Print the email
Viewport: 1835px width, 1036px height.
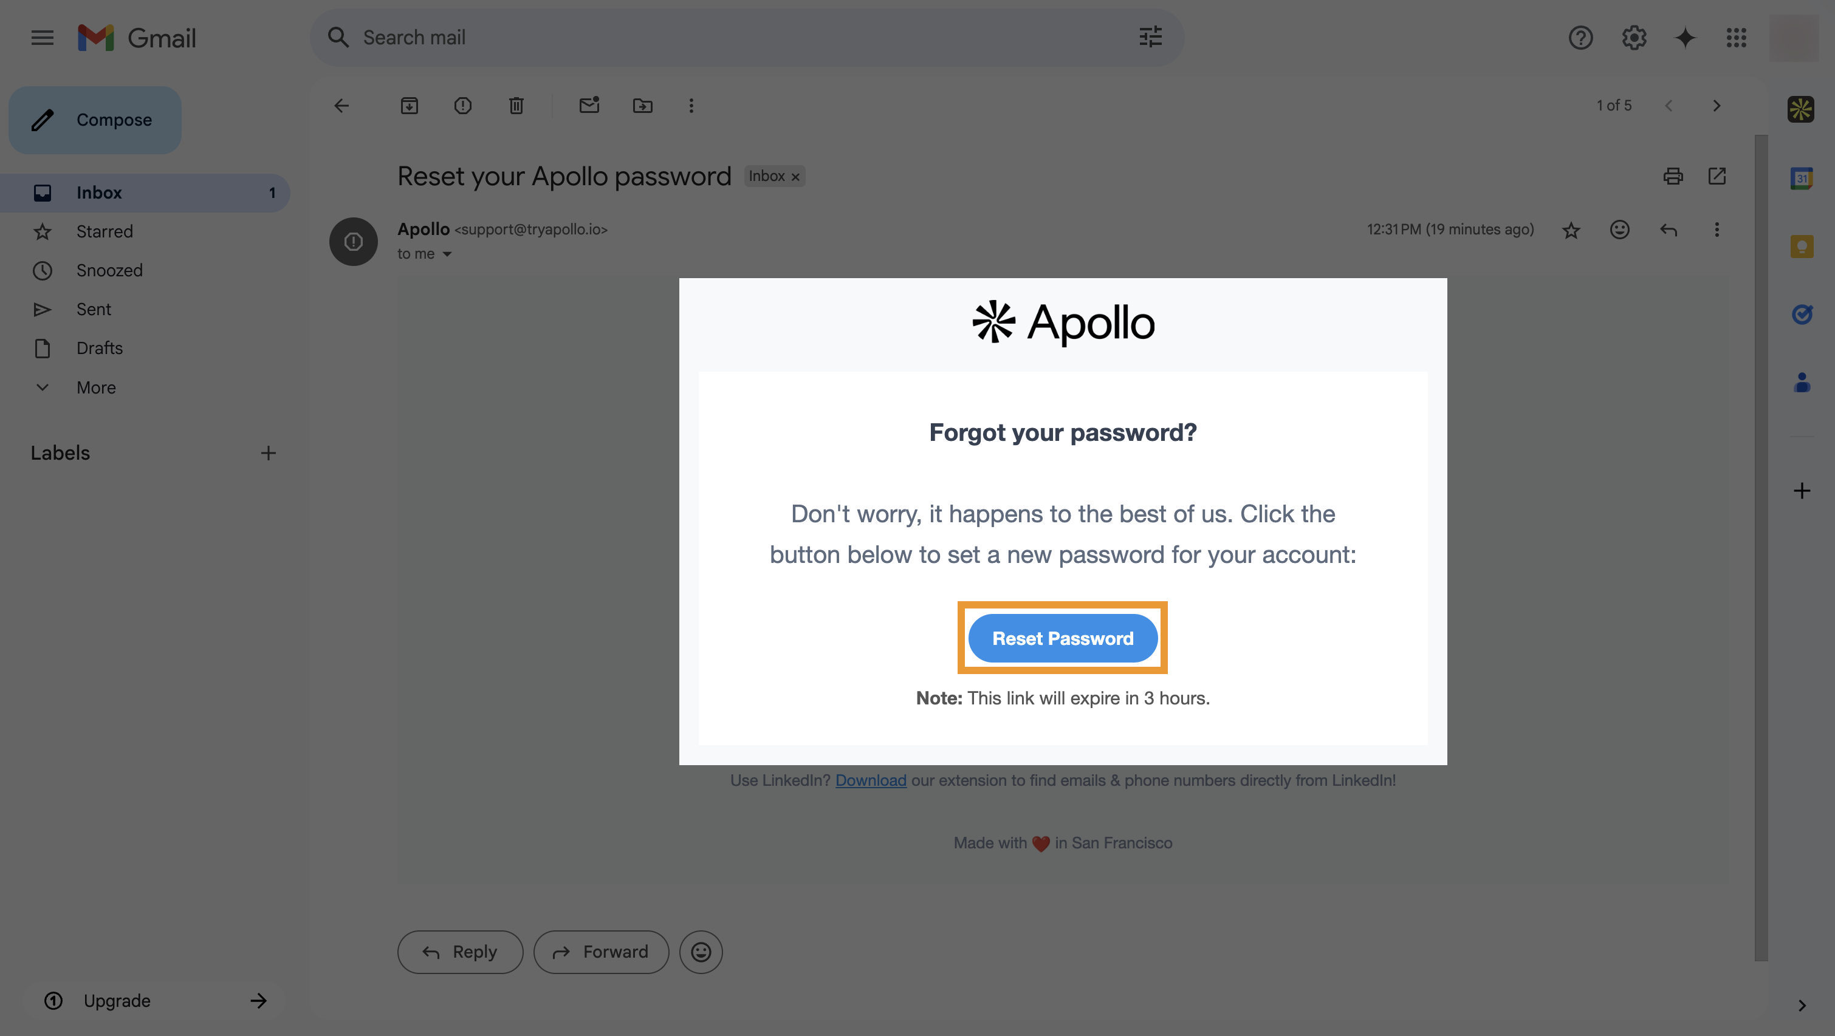click(1673, 176)
